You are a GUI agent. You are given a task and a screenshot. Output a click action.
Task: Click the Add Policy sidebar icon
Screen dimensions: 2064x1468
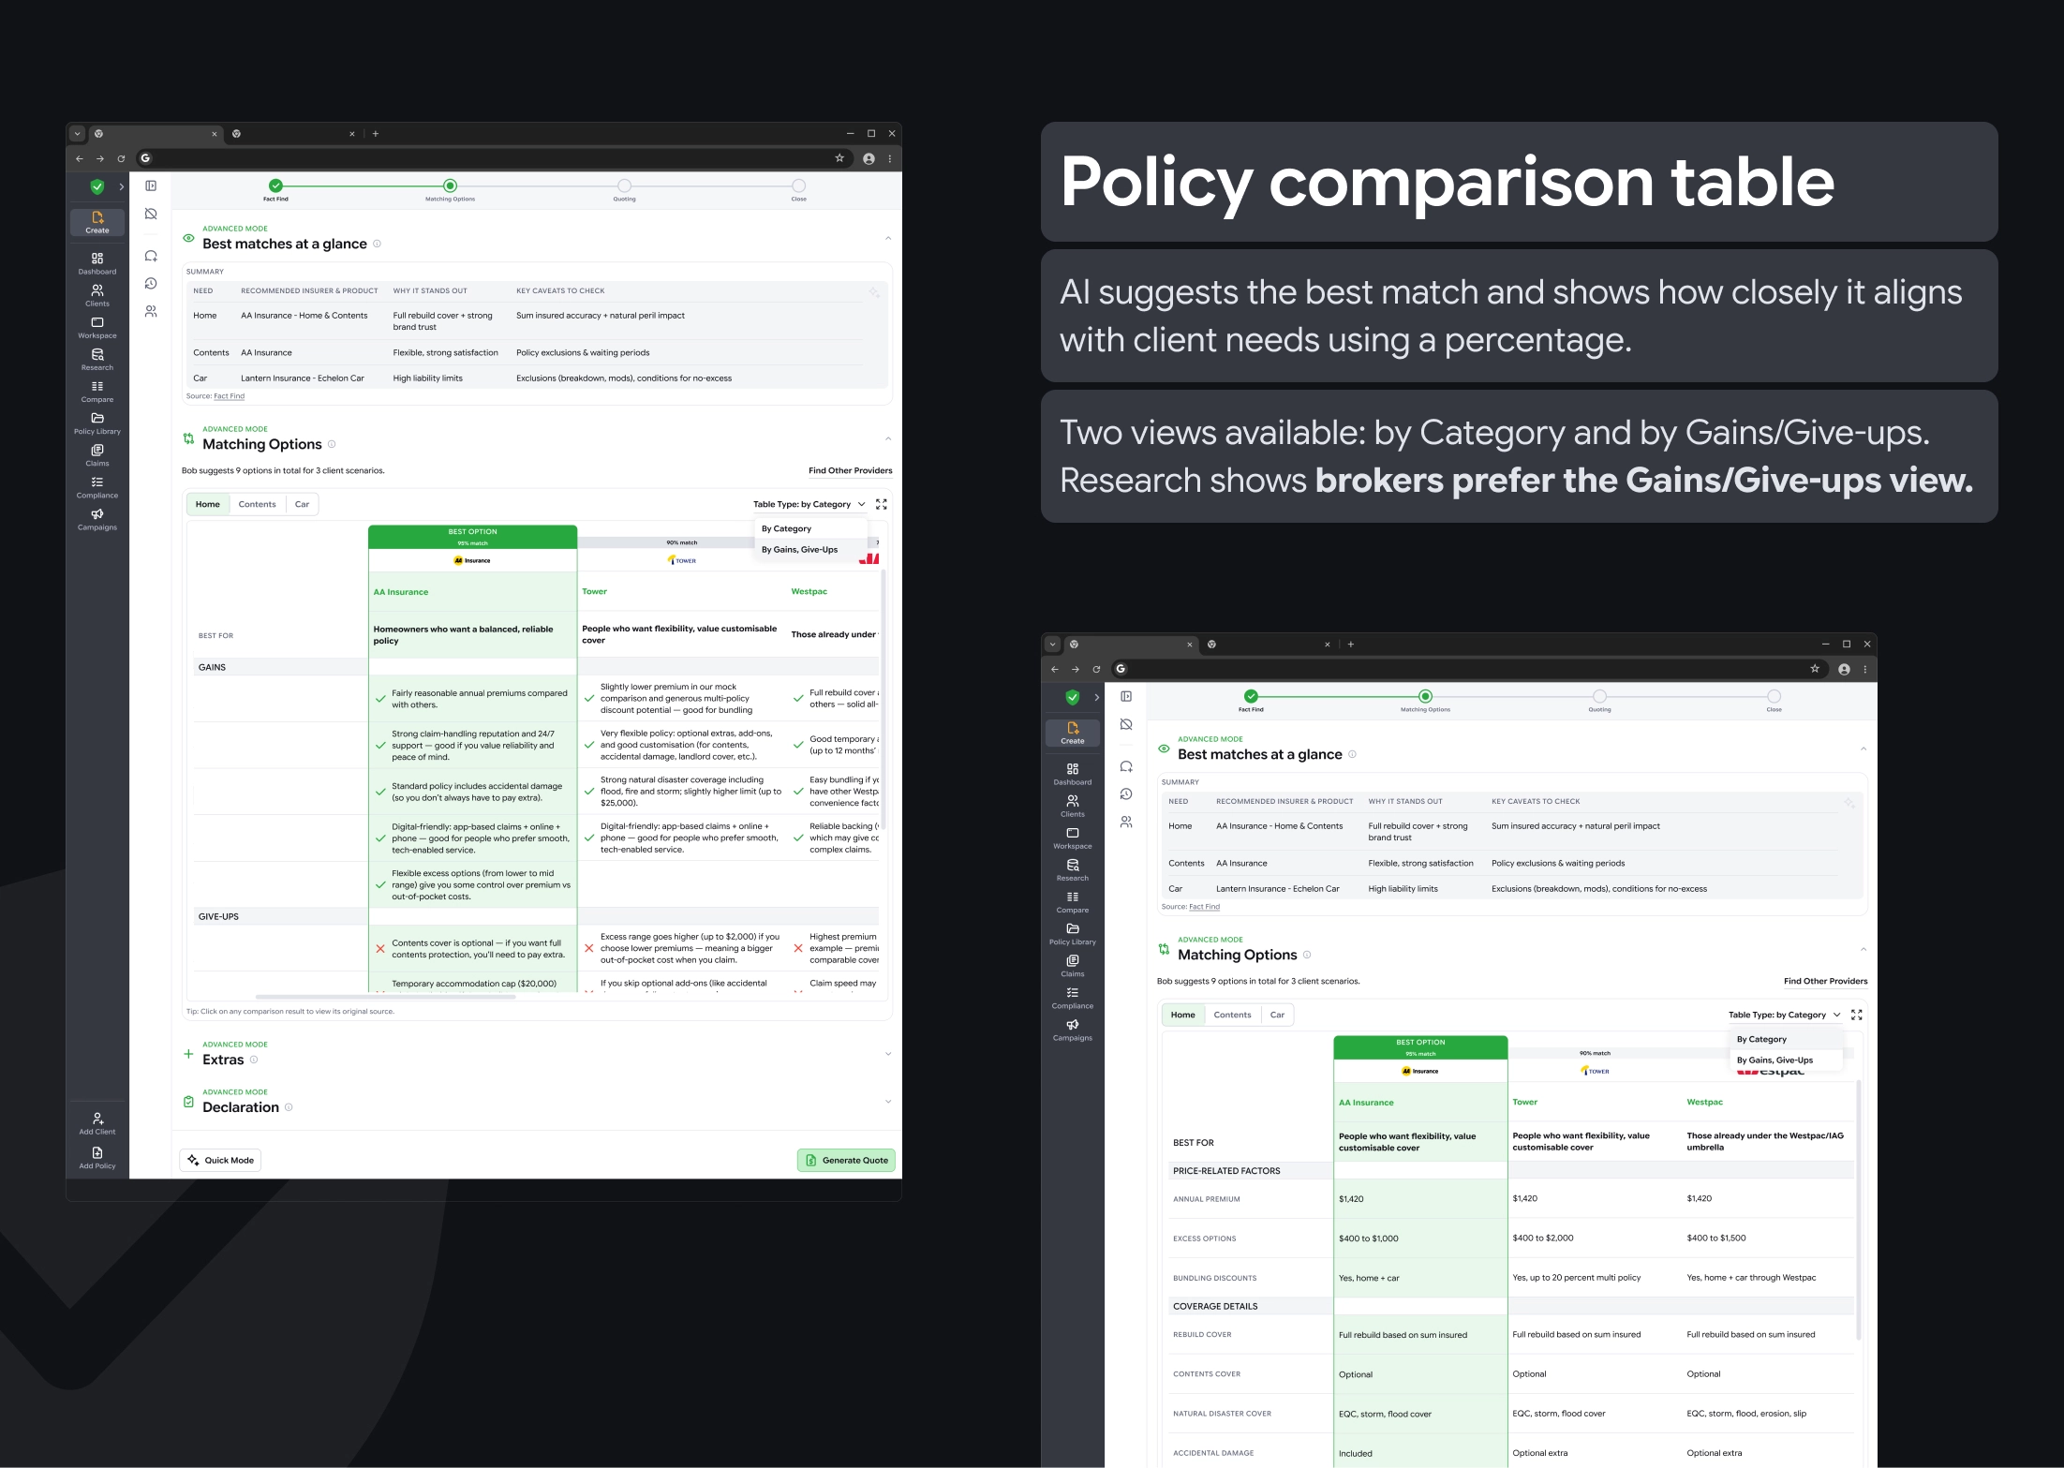pos(97,1153)
